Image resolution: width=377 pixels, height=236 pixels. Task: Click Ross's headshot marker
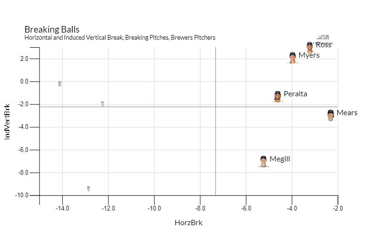310,46
